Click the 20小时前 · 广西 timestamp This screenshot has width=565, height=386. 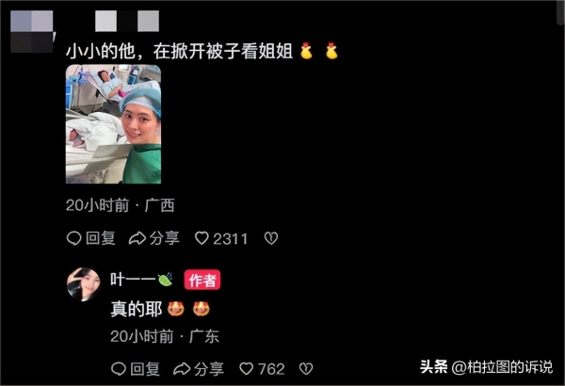[121, 205]
